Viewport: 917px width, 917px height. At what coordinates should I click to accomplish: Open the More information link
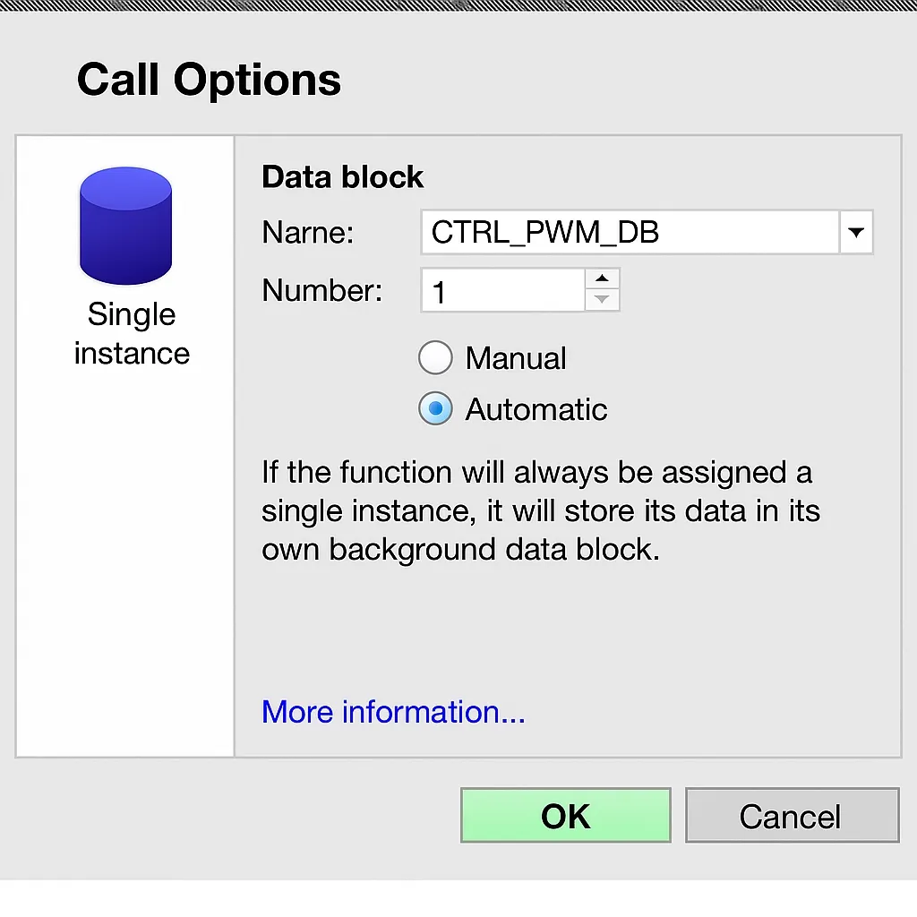pyautogui.click(x=392, y=711)
